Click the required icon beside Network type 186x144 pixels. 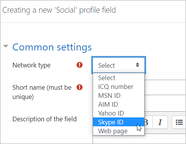point(79,65)
